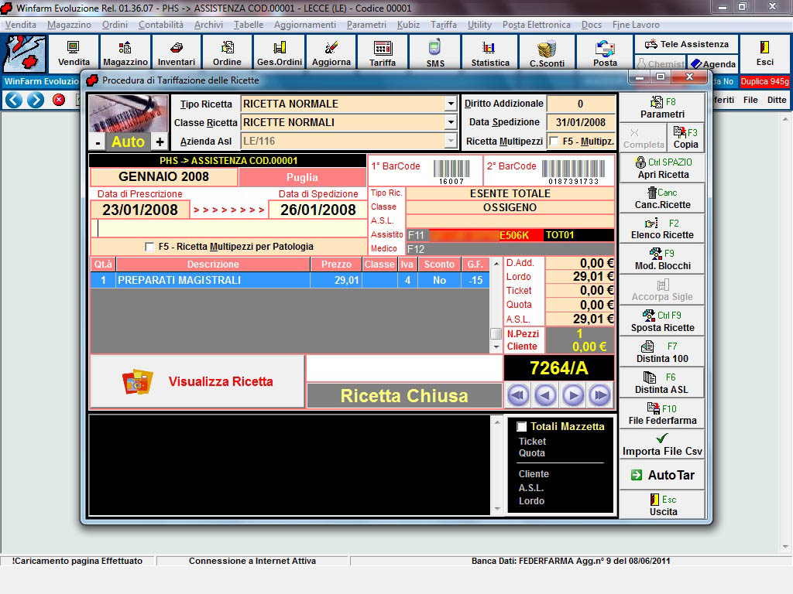
Task: Click items list scrollbar down arrow
Action: [x=496, y=346]
